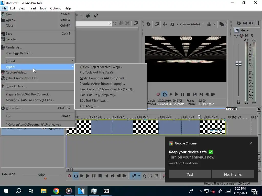Copy snapshot to clipboard icon in preview
This screenshot has height=196, width=262.
click(221, 24)
